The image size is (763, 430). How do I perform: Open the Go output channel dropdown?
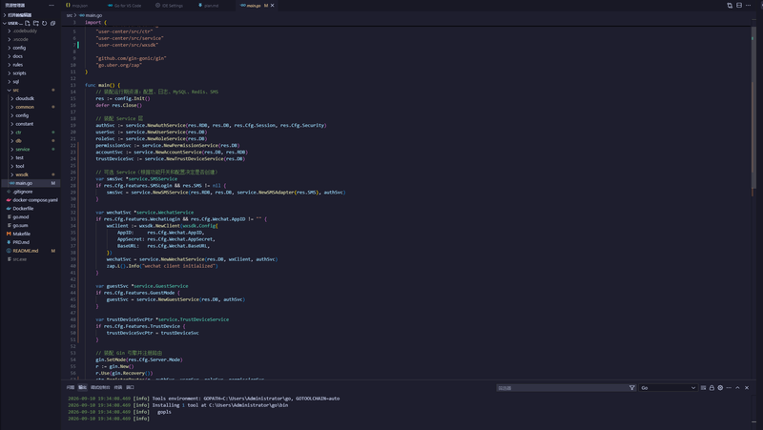pos(669,388)
